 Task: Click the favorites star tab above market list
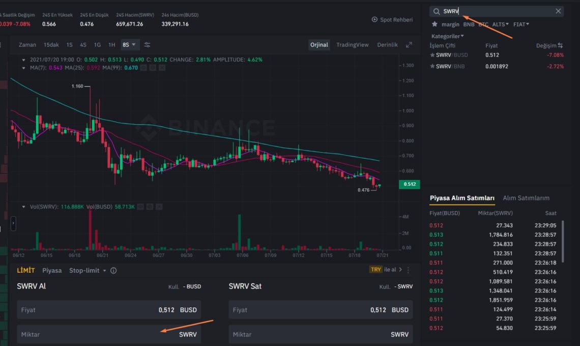pos(434,24)
